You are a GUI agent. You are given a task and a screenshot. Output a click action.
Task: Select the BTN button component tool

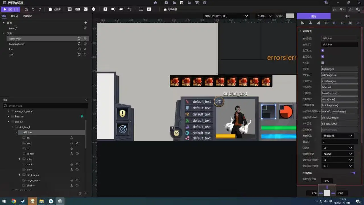point(78,9)
